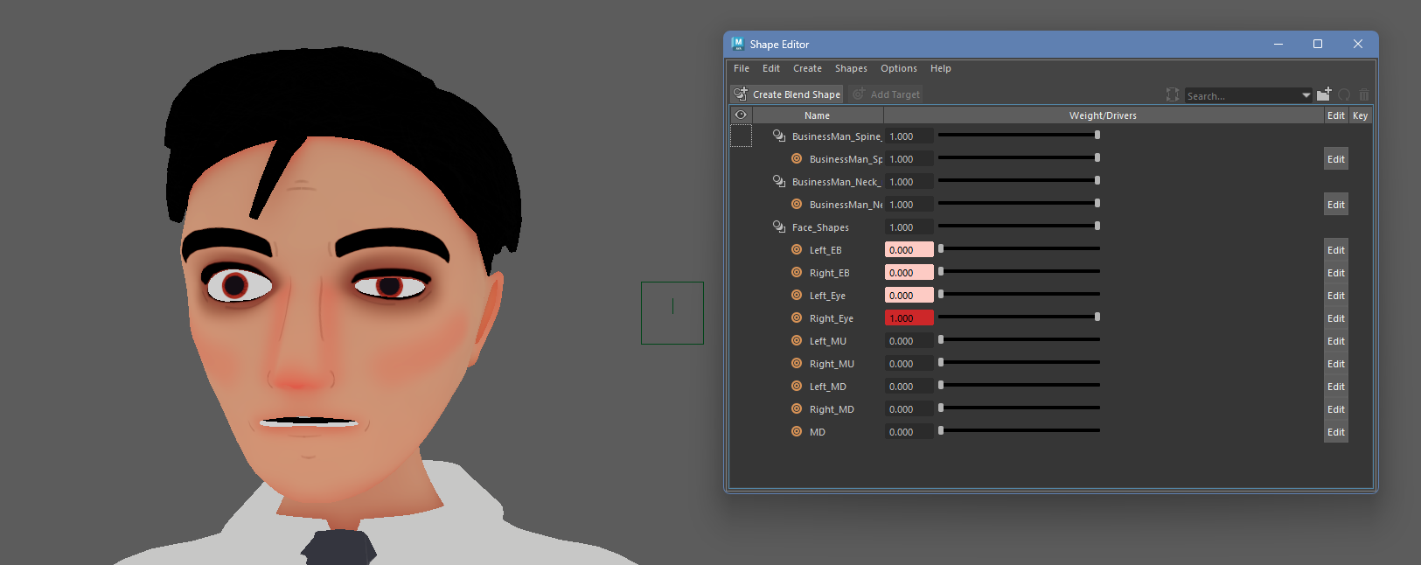Toggle the visibility box beside BusinessMan_Spine_
1421x565 pixels.
(x=741, y=136)
